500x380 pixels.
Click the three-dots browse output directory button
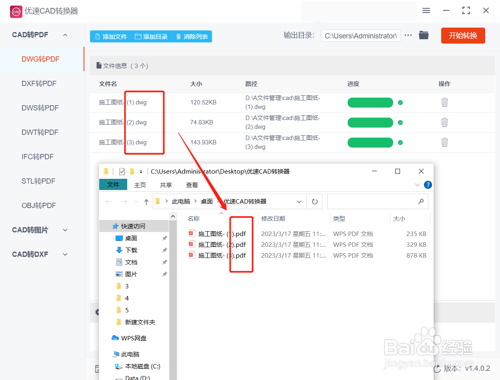pyautogui.click(x=408, y=35)
